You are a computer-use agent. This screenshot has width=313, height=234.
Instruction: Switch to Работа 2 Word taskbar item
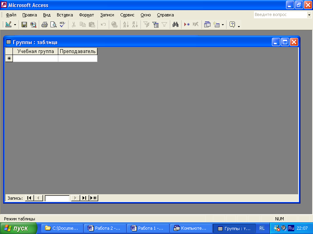(x=105, y=229)
